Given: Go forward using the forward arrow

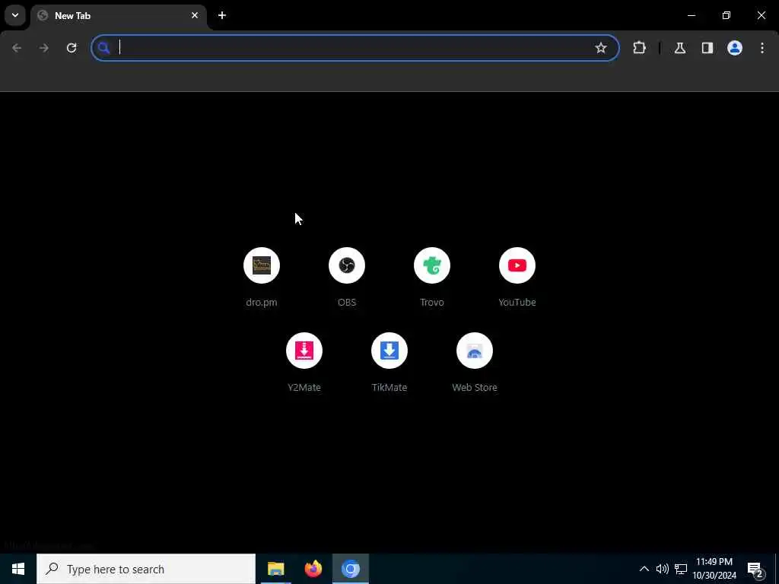Looking at the screenshot, I should tap(44, 48).
